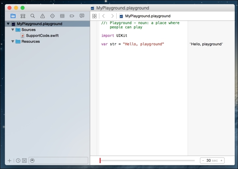Click the related items grid icon

pos(94,16)
